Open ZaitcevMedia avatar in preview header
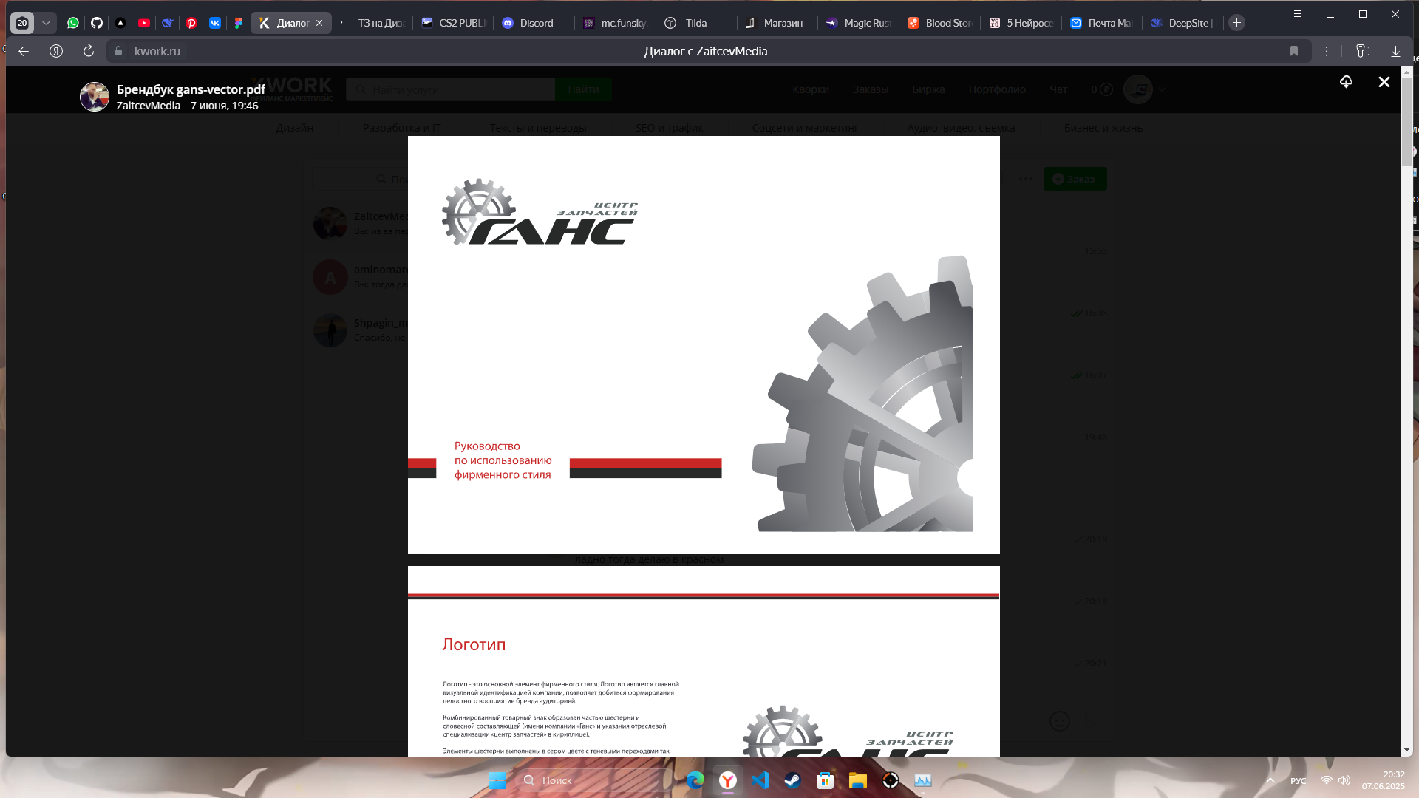Image resolution: width=1419 pixels, height=798 pixels. click(95, 97)
